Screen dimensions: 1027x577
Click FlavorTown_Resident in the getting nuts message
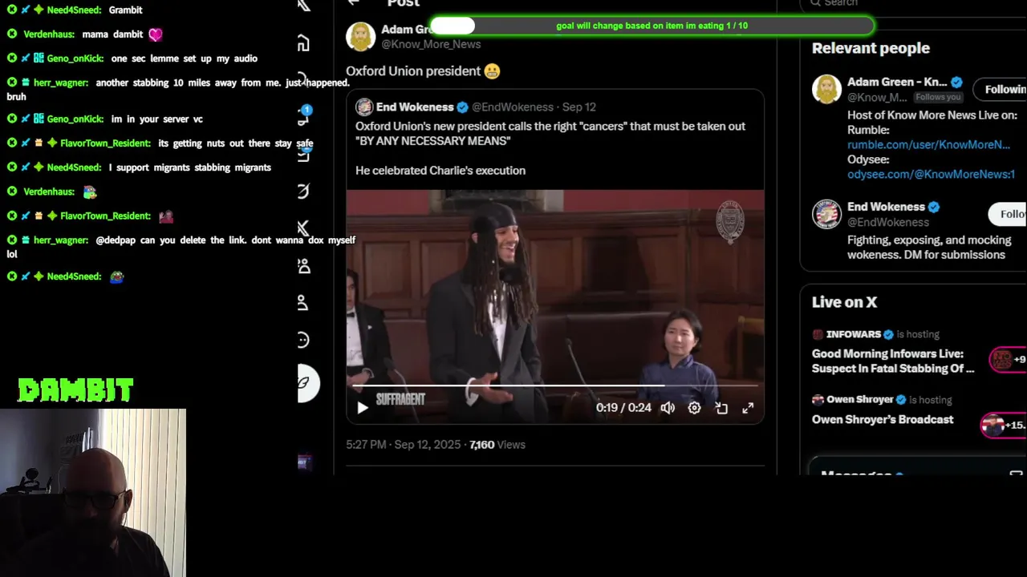(x=105, y=143)
